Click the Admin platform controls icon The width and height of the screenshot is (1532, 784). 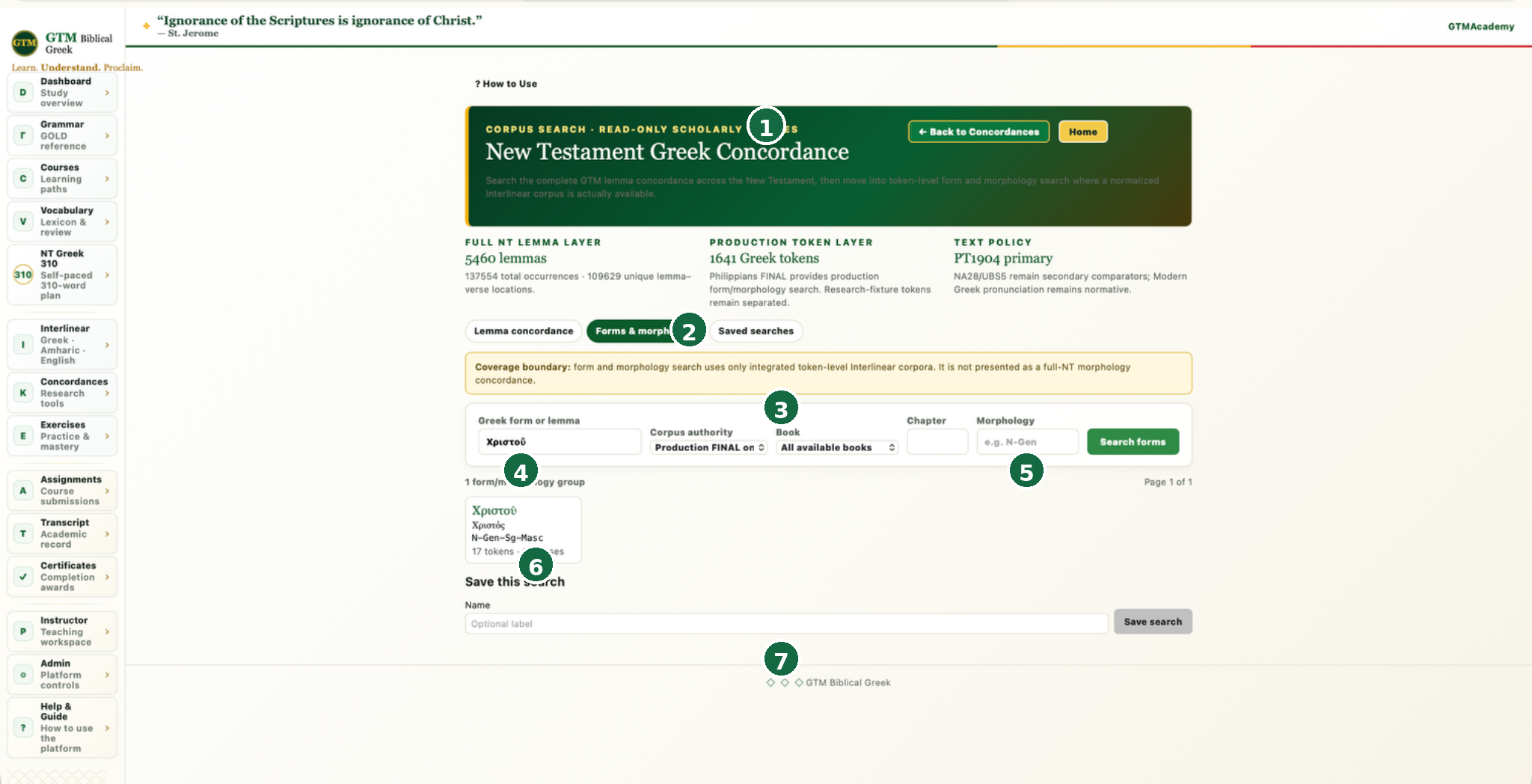coord(23,675)
